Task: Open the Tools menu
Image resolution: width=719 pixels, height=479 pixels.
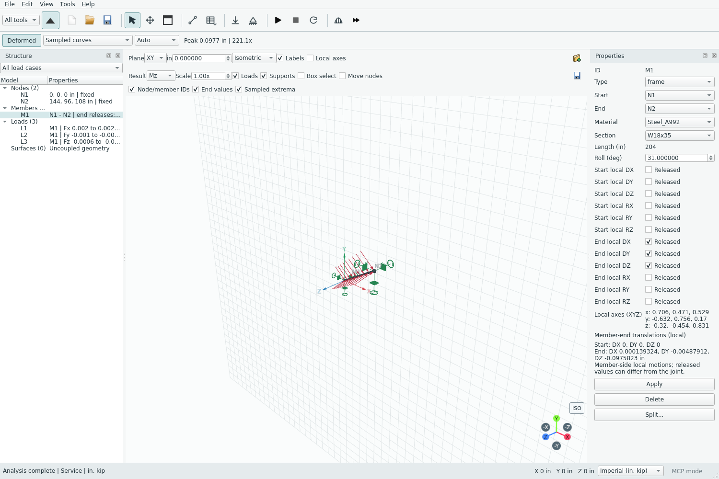Action: pyautogui.click(x=67, y=4)
